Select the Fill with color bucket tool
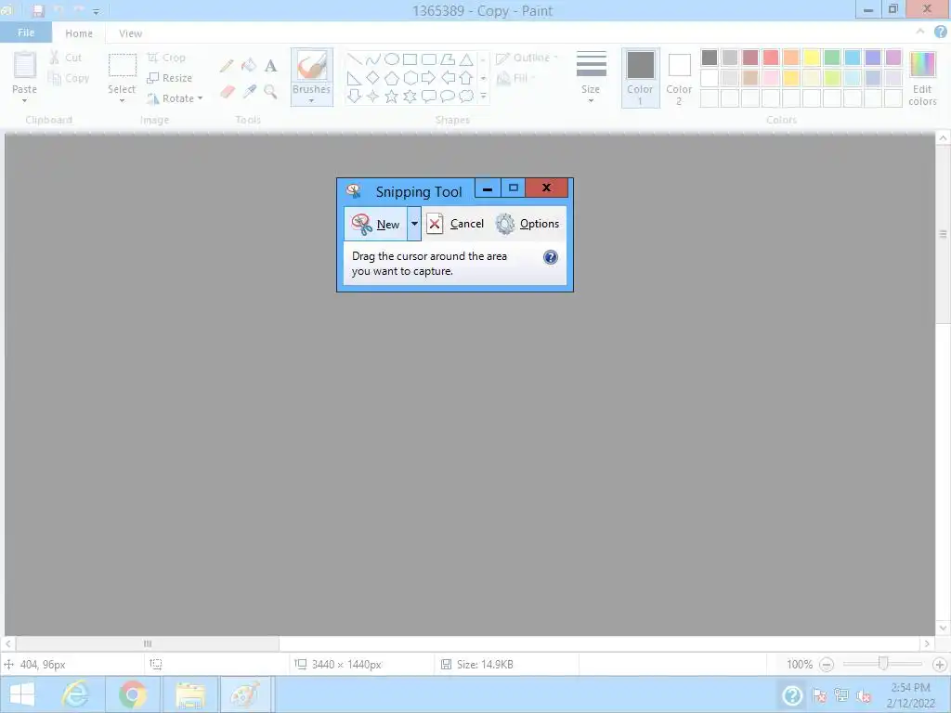The image size is (951, 713). click(249, 66)
